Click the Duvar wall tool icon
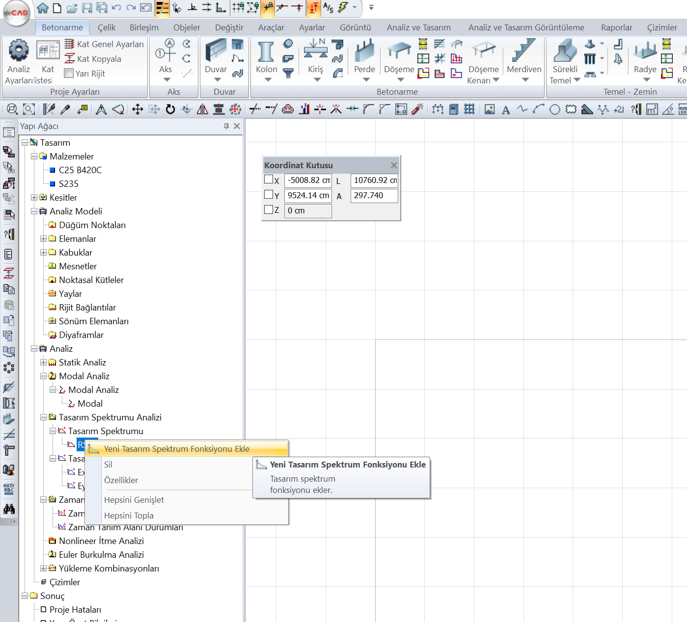 tap(216, 51)
